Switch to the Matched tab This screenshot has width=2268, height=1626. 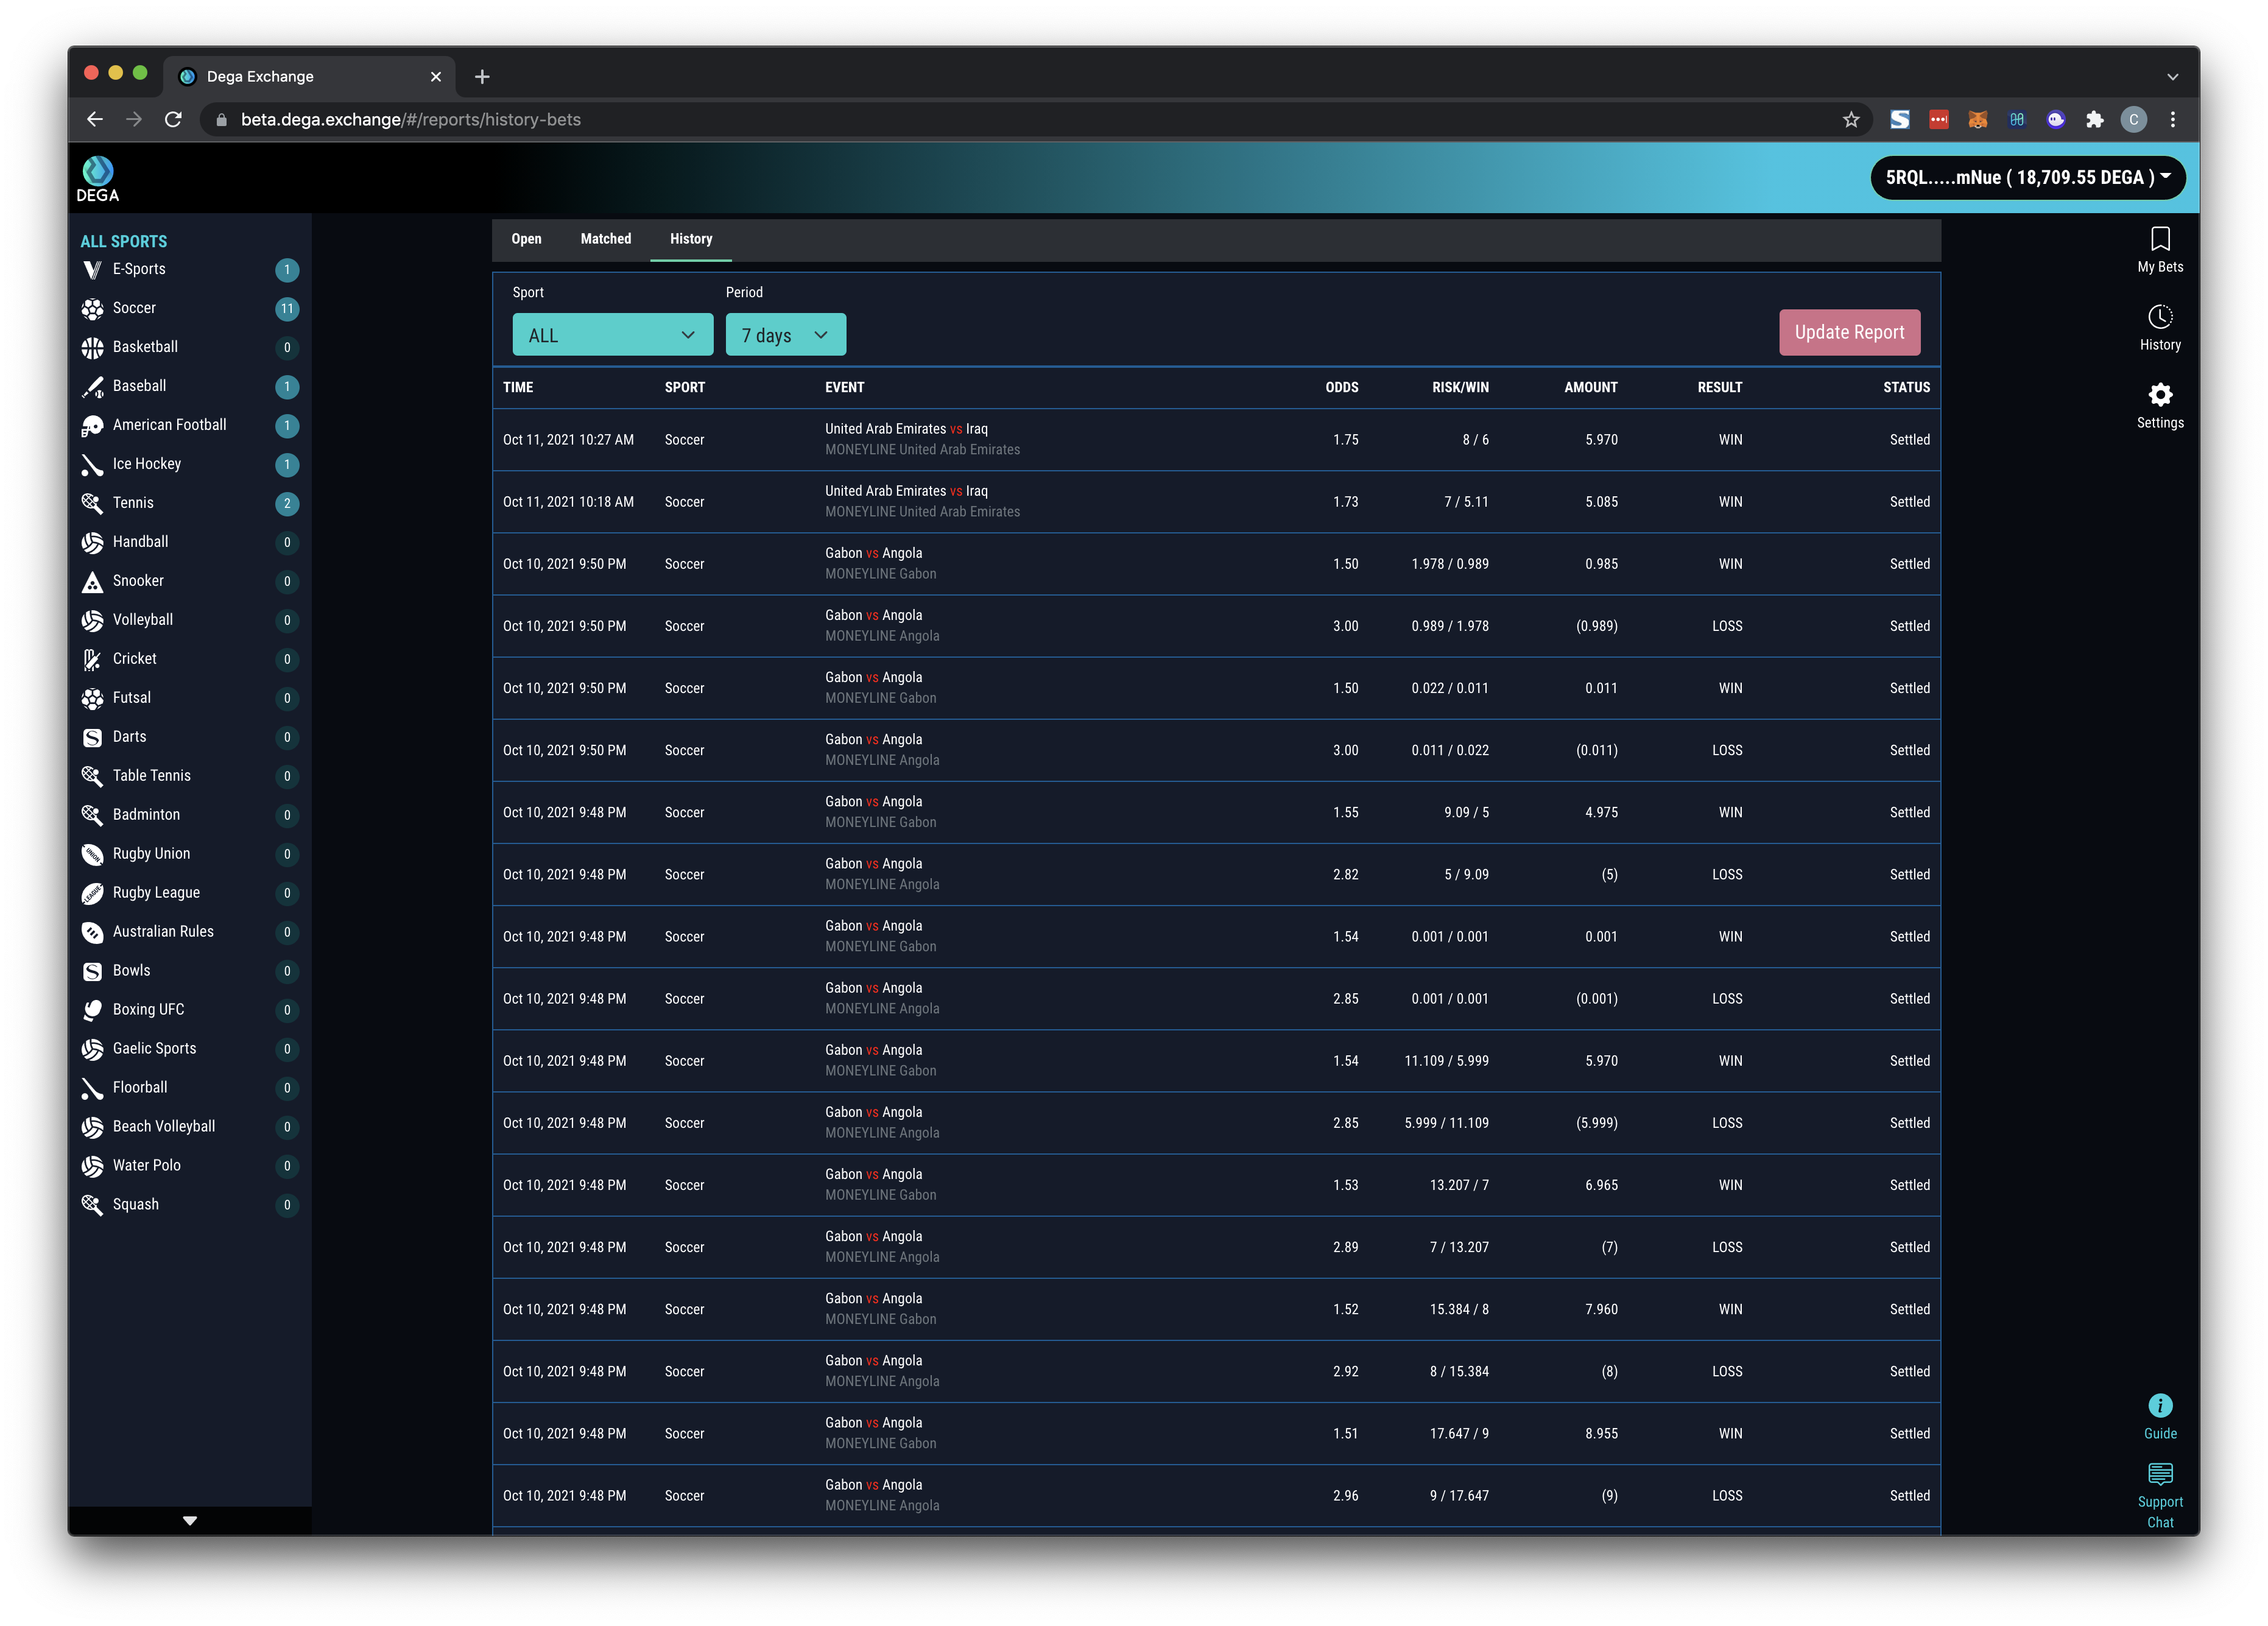pos(605,239)
